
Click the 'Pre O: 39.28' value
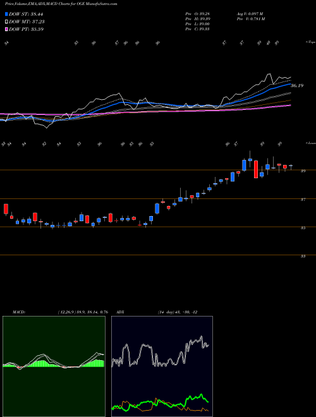pos(198,14)
